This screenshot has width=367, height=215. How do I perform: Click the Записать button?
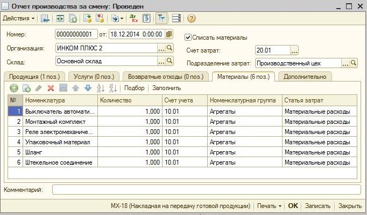[317, 205]
